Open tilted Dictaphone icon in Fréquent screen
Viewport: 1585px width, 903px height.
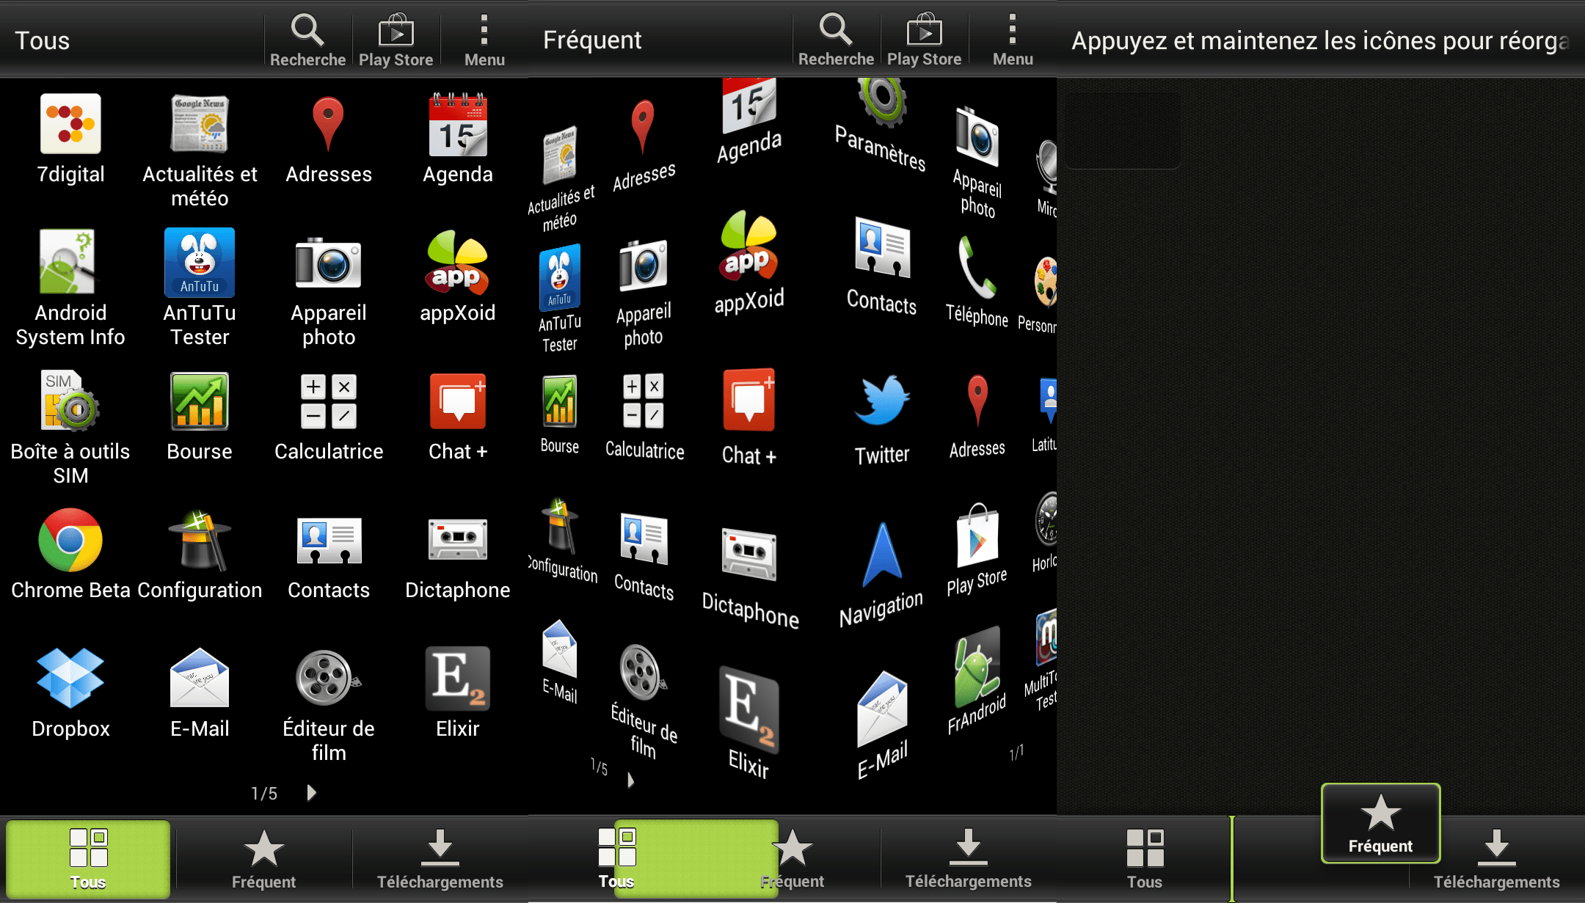pos(750,578)
